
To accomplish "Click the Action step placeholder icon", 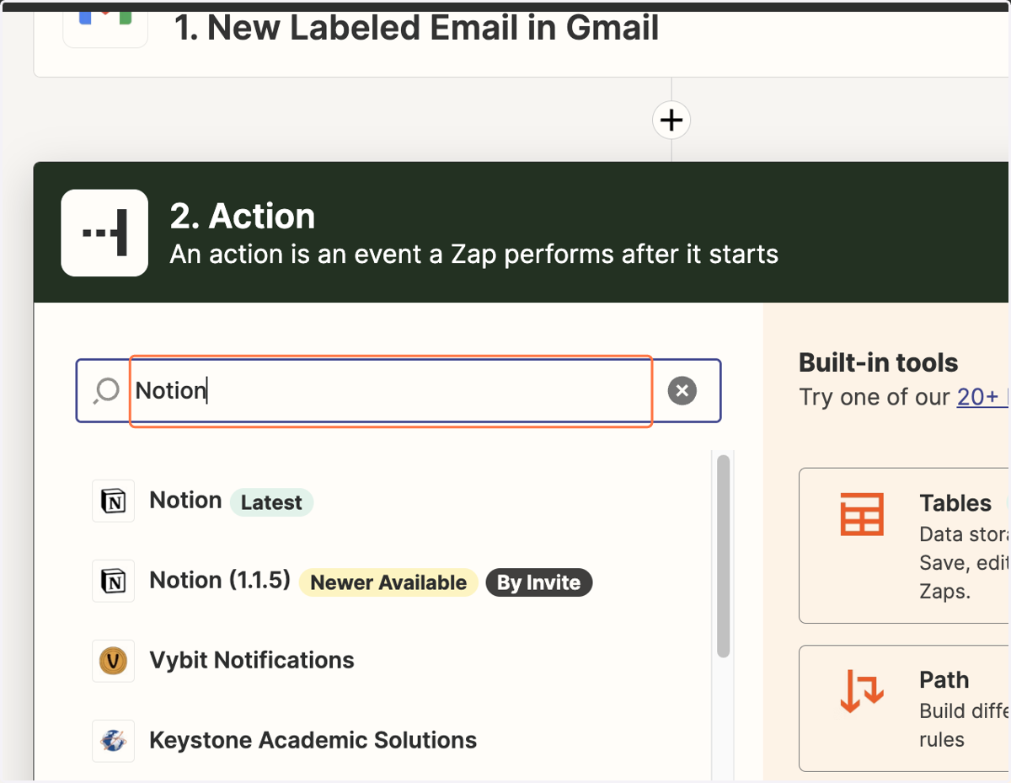I will tap(104, 233).
